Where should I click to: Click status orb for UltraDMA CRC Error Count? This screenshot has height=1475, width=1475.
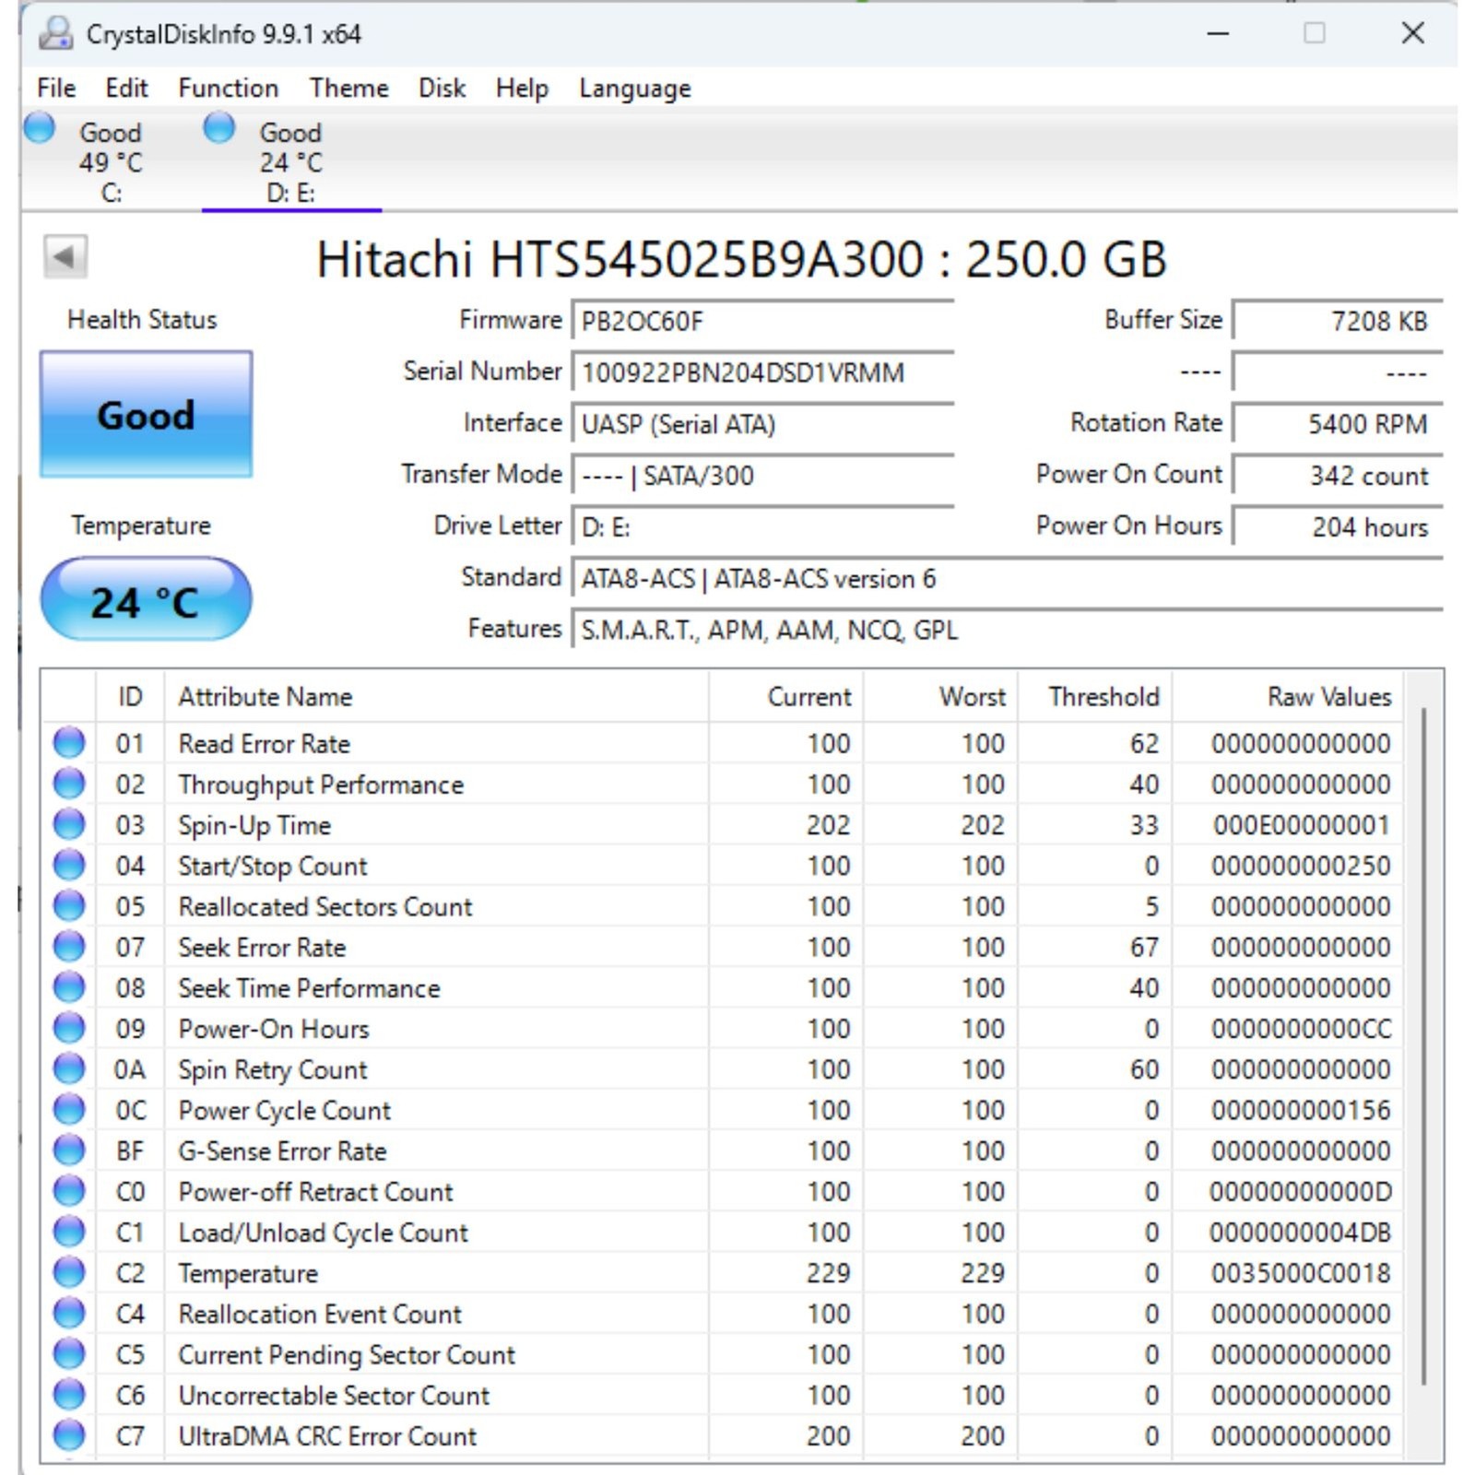point(69,1434)
